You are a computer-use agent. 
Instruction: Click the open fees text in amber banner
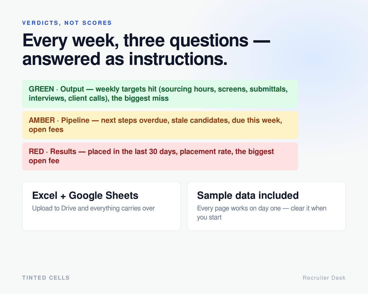pyautogui.click(x=46, y=129)
